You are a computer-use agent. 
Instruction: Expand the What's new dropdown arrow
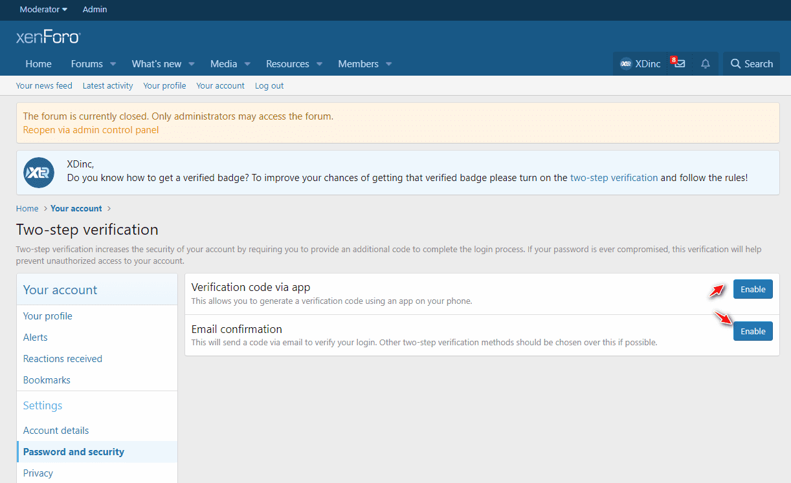pos(192,64)
